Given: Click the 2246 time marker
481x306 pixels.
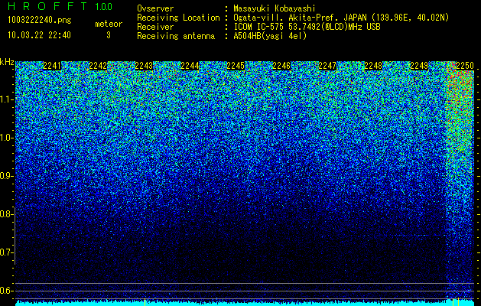Looking at the screenshot, I should coord(281,66).
